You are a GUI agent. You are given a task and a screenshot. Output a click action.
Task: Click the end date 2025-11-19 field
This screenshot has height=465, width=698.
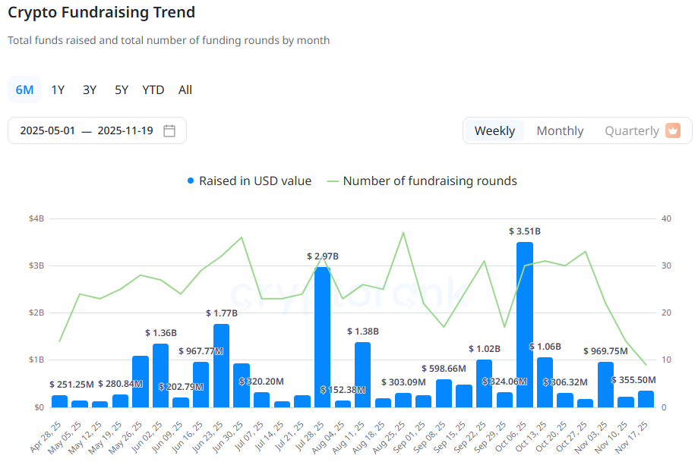(125, 130)
